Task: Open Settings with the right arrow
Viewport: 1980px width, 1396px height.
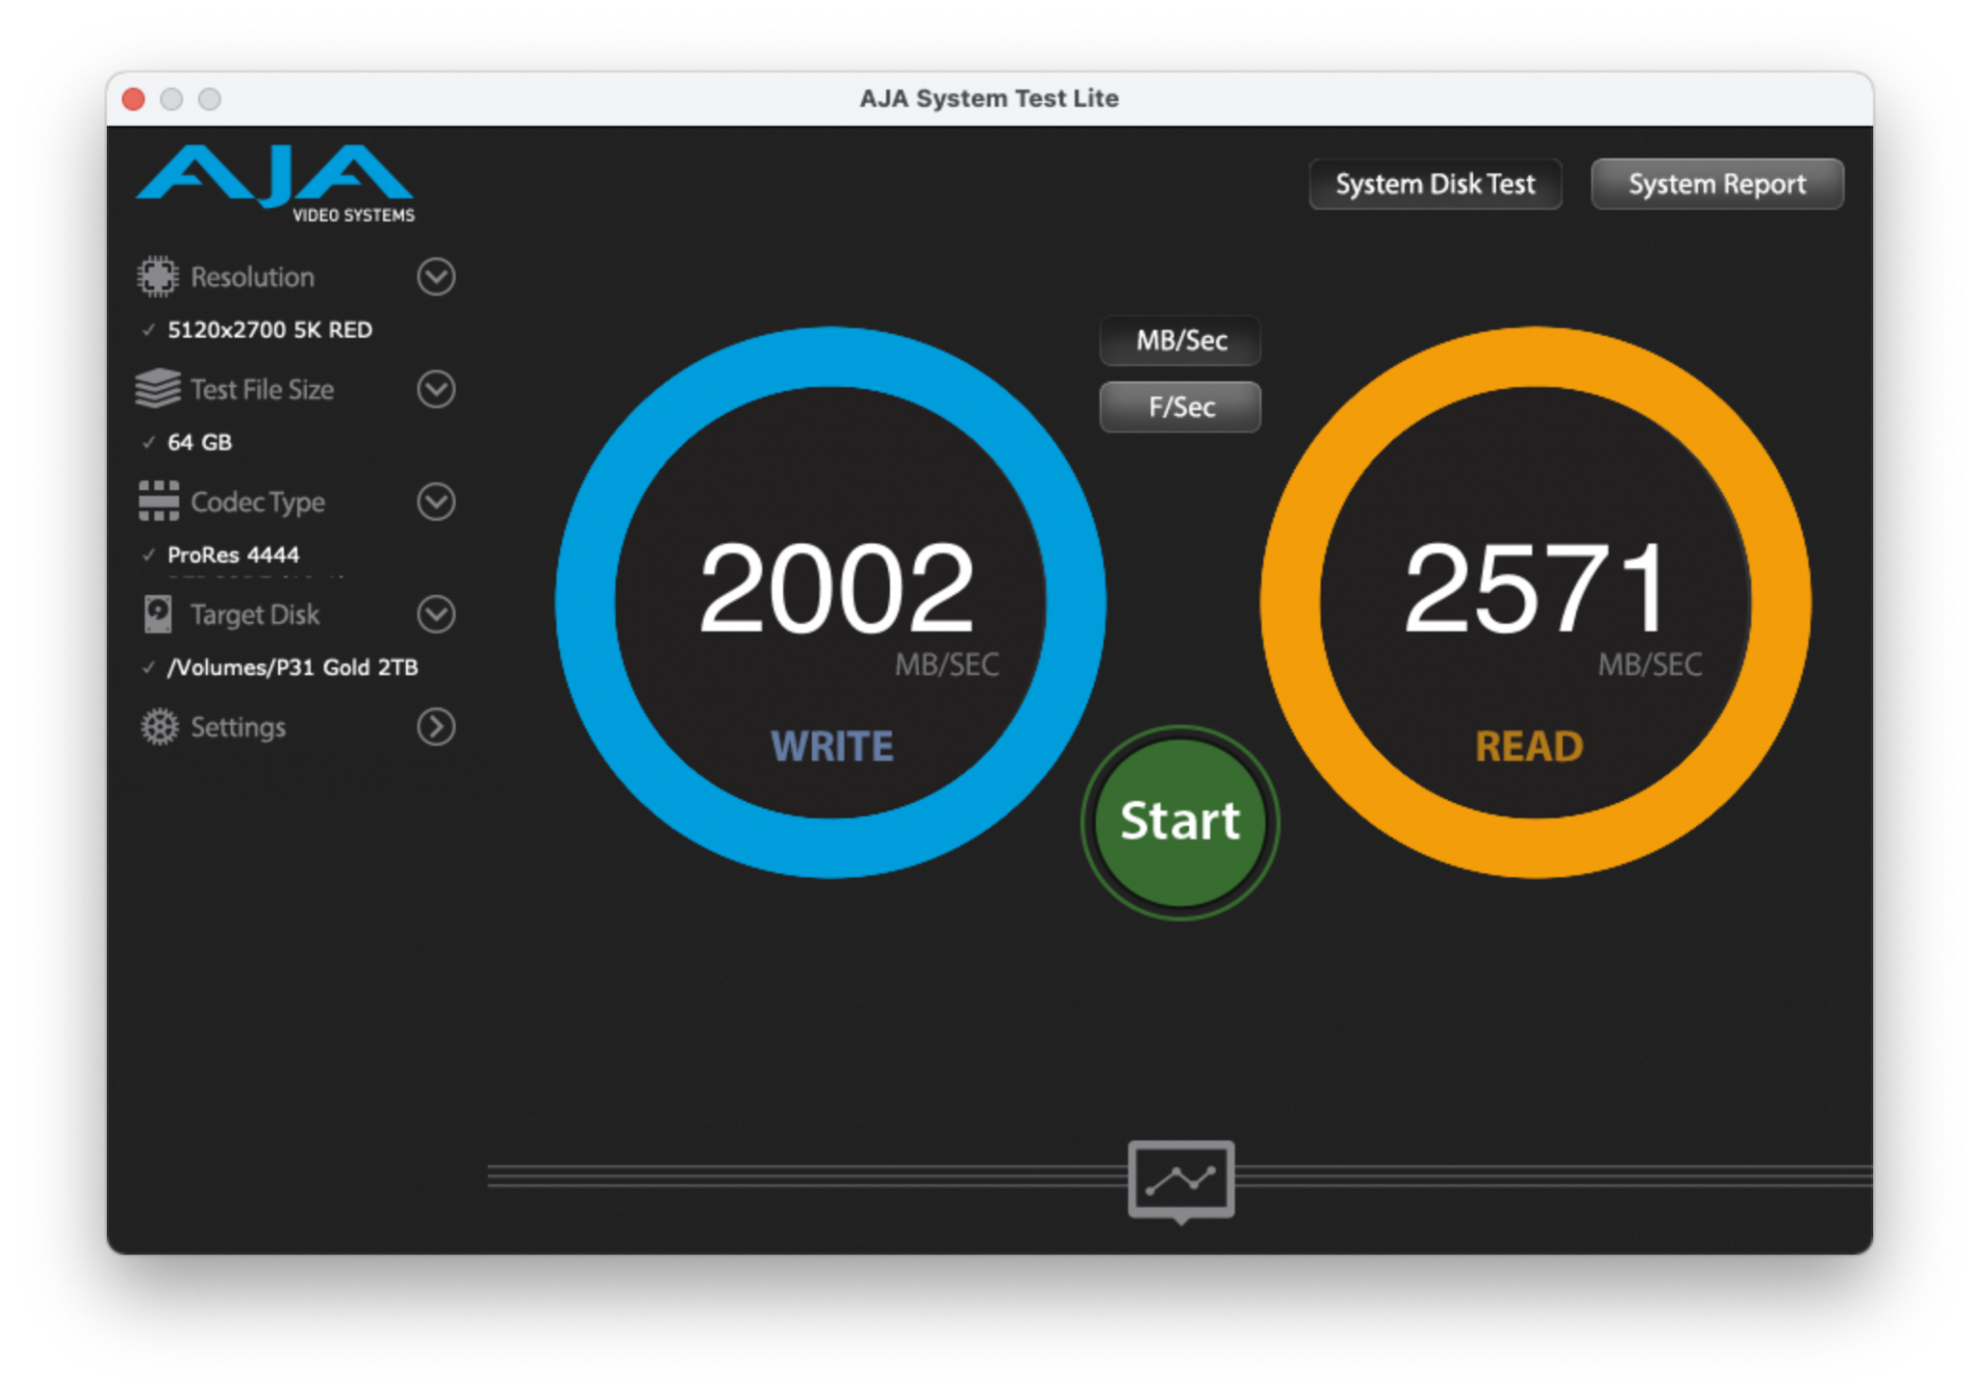Action: point(436,727)
